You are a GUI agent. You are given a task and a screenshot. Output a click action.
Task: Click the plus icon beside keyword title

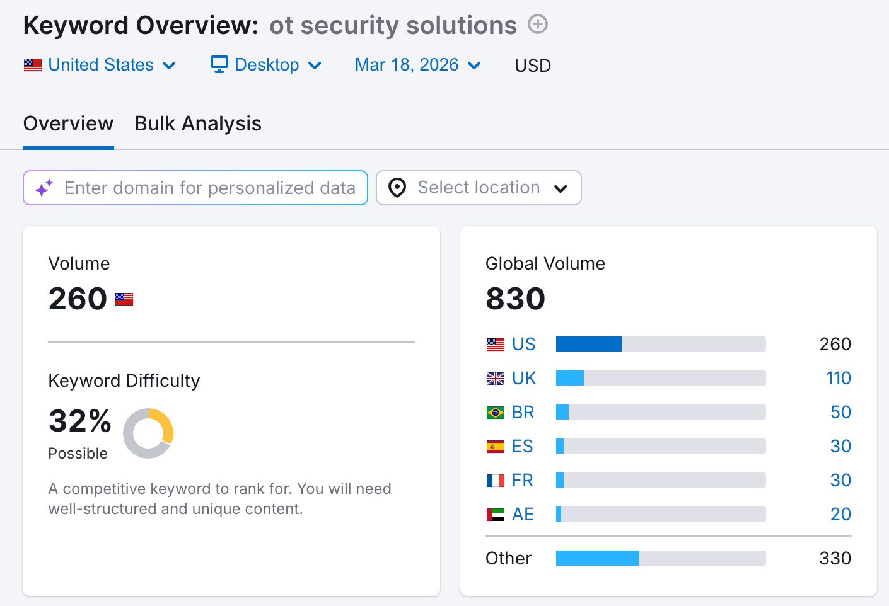point(538,25)
